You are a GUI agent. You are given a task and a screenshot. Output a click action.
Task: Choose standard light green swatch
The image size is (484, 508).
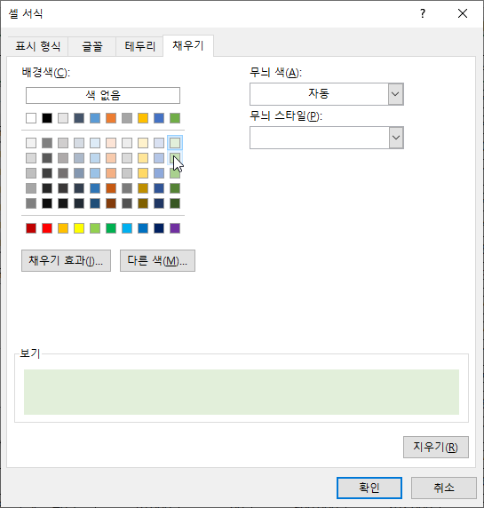tap(95, 228)
